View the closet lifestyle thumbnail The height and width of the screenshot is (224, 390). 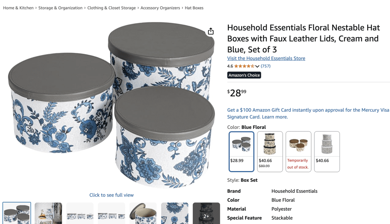(48, 213)
